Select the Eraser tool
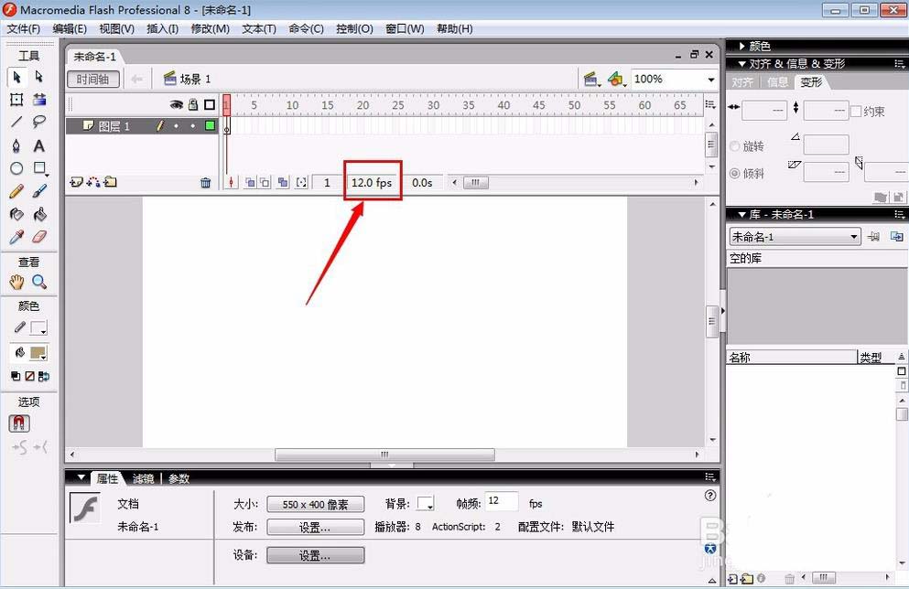The width and height of the screenshot is (909, 589). [38, 237]
